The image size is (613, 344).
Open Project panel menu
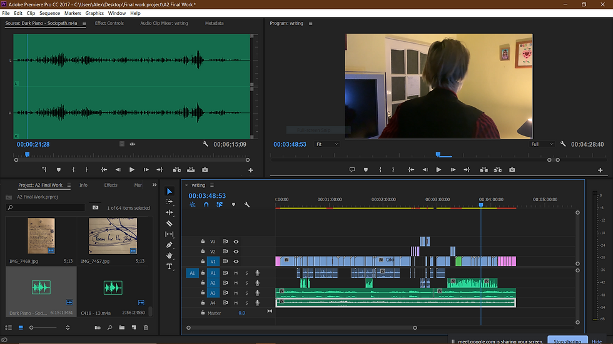[69, 185]
